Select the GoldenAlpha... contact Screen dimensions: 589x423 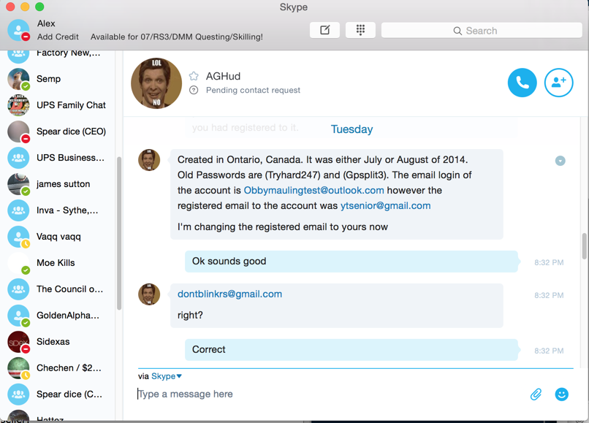coord(58,316)
